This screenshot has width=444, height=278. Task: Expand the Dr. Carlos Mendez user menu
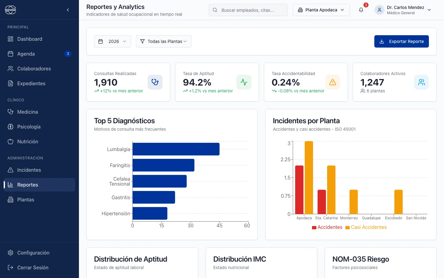429,10
